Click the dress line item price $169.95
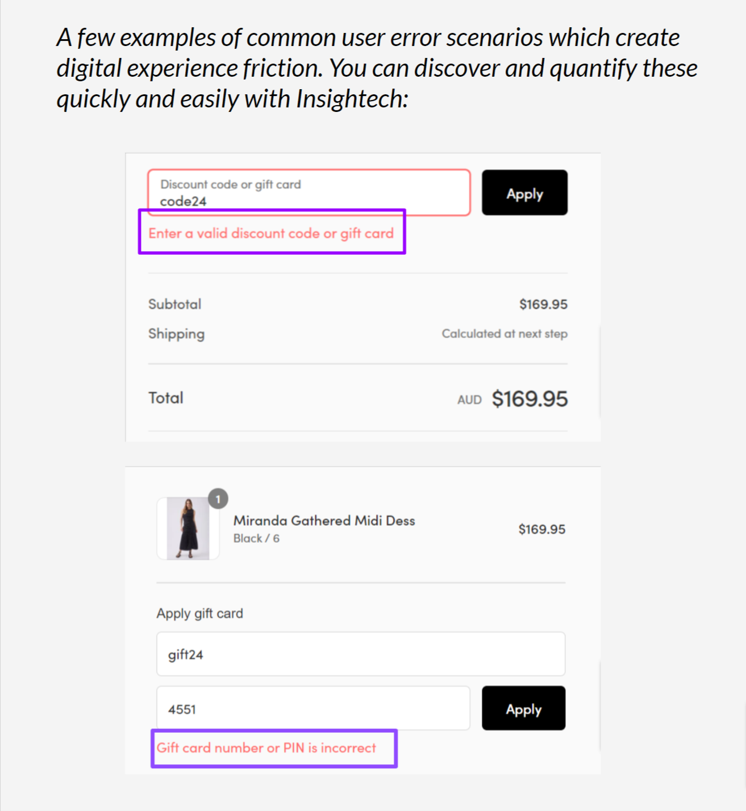Viewport: 746px width, 811px height. [x=541, y=529]
